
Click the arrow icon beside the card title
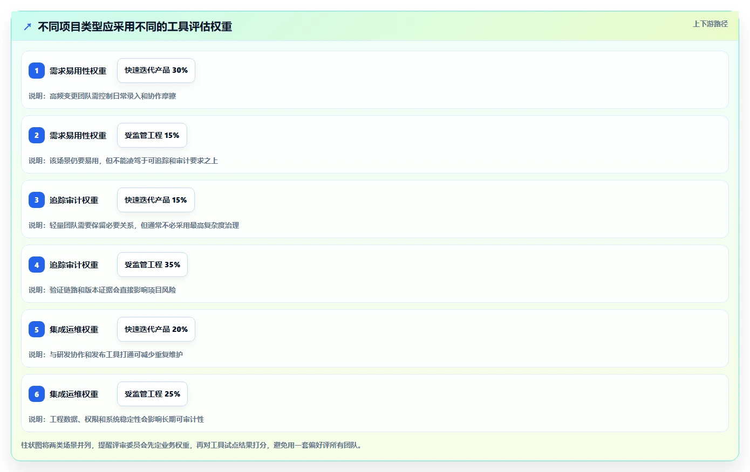28,26
